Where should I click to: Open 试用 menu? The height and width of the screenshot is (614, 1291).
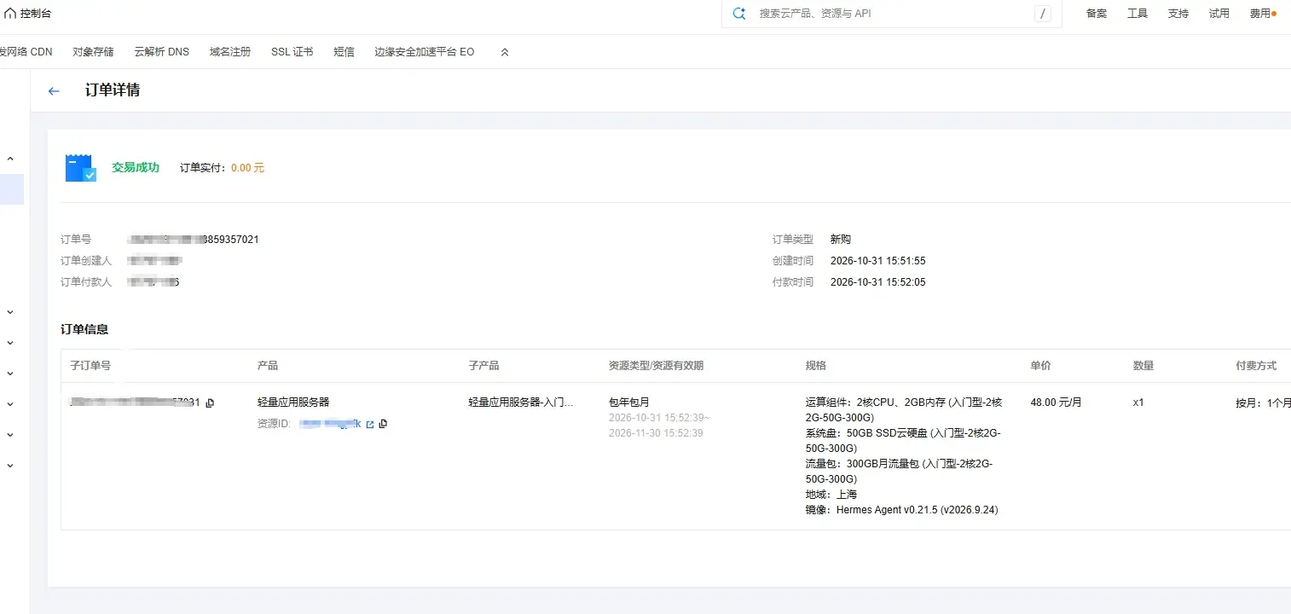click(1219, 14)
